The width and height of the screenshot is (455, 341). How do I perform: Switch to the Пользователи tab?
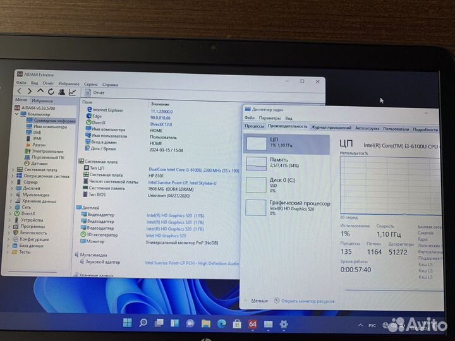[396, 129]
